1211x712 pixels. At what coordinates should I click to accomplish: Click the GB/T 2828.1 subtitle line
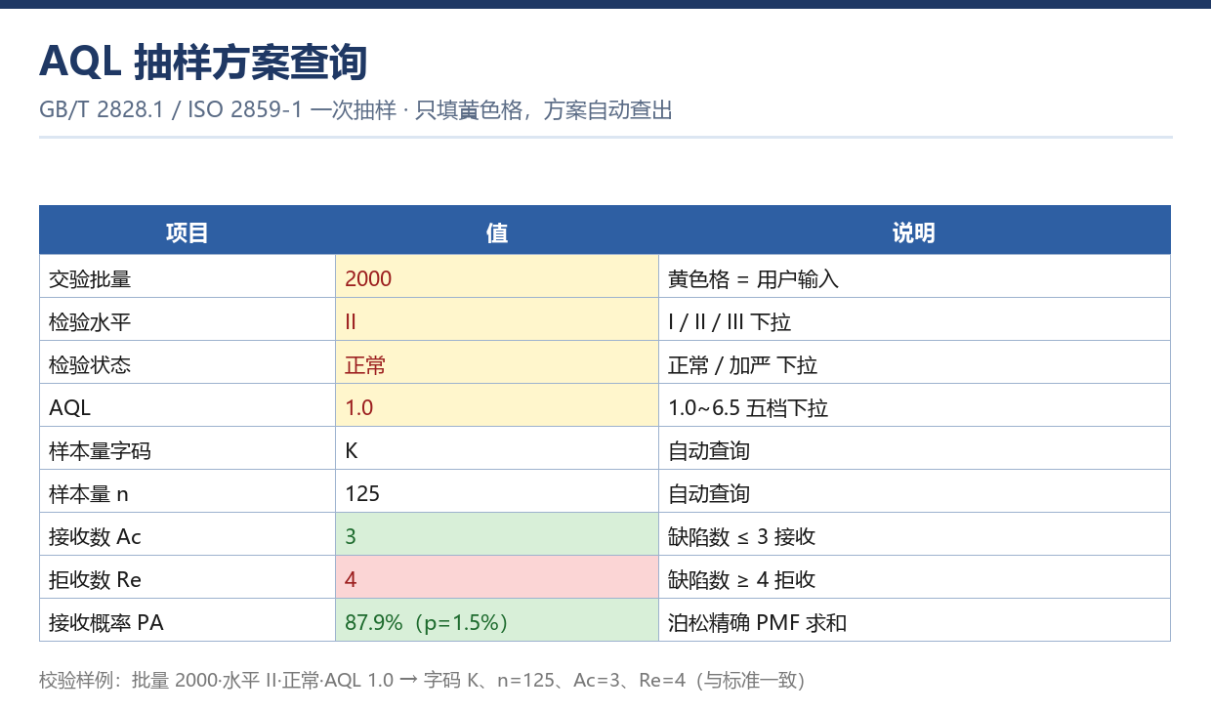(x=355, y=109)
